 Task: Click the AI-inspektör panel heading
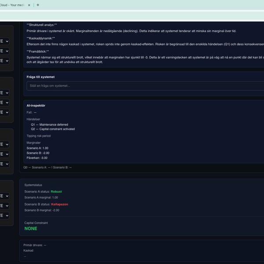(x=36, y=106)
